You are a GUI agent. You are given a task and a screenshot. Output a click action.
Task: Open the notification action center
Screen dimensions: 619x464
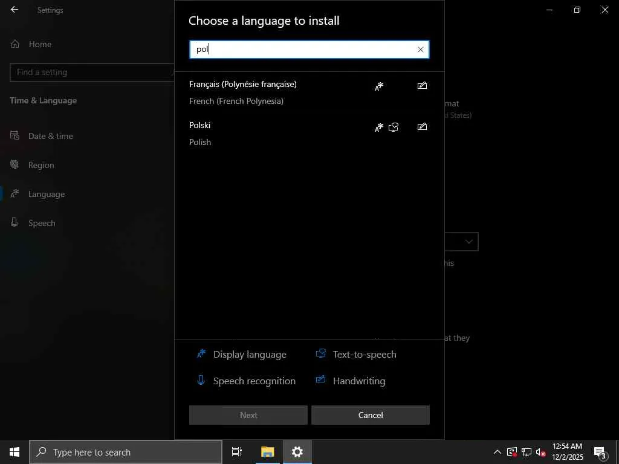point(600,453)
